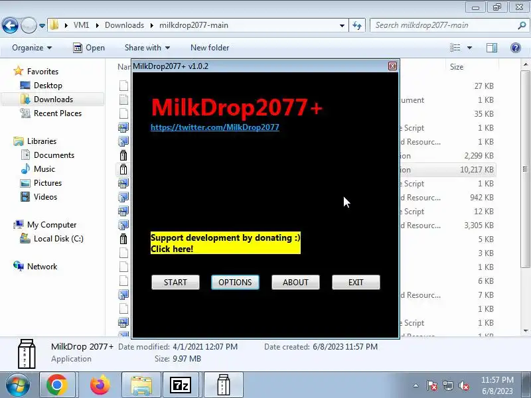The height and width of the screenshot is (398, 531).
Task: Click the ABOUT button
Action: pos(295,283)
